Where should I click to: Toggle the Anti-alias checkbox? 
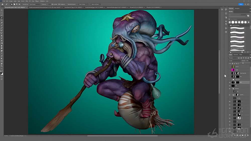tap(52, 4)
